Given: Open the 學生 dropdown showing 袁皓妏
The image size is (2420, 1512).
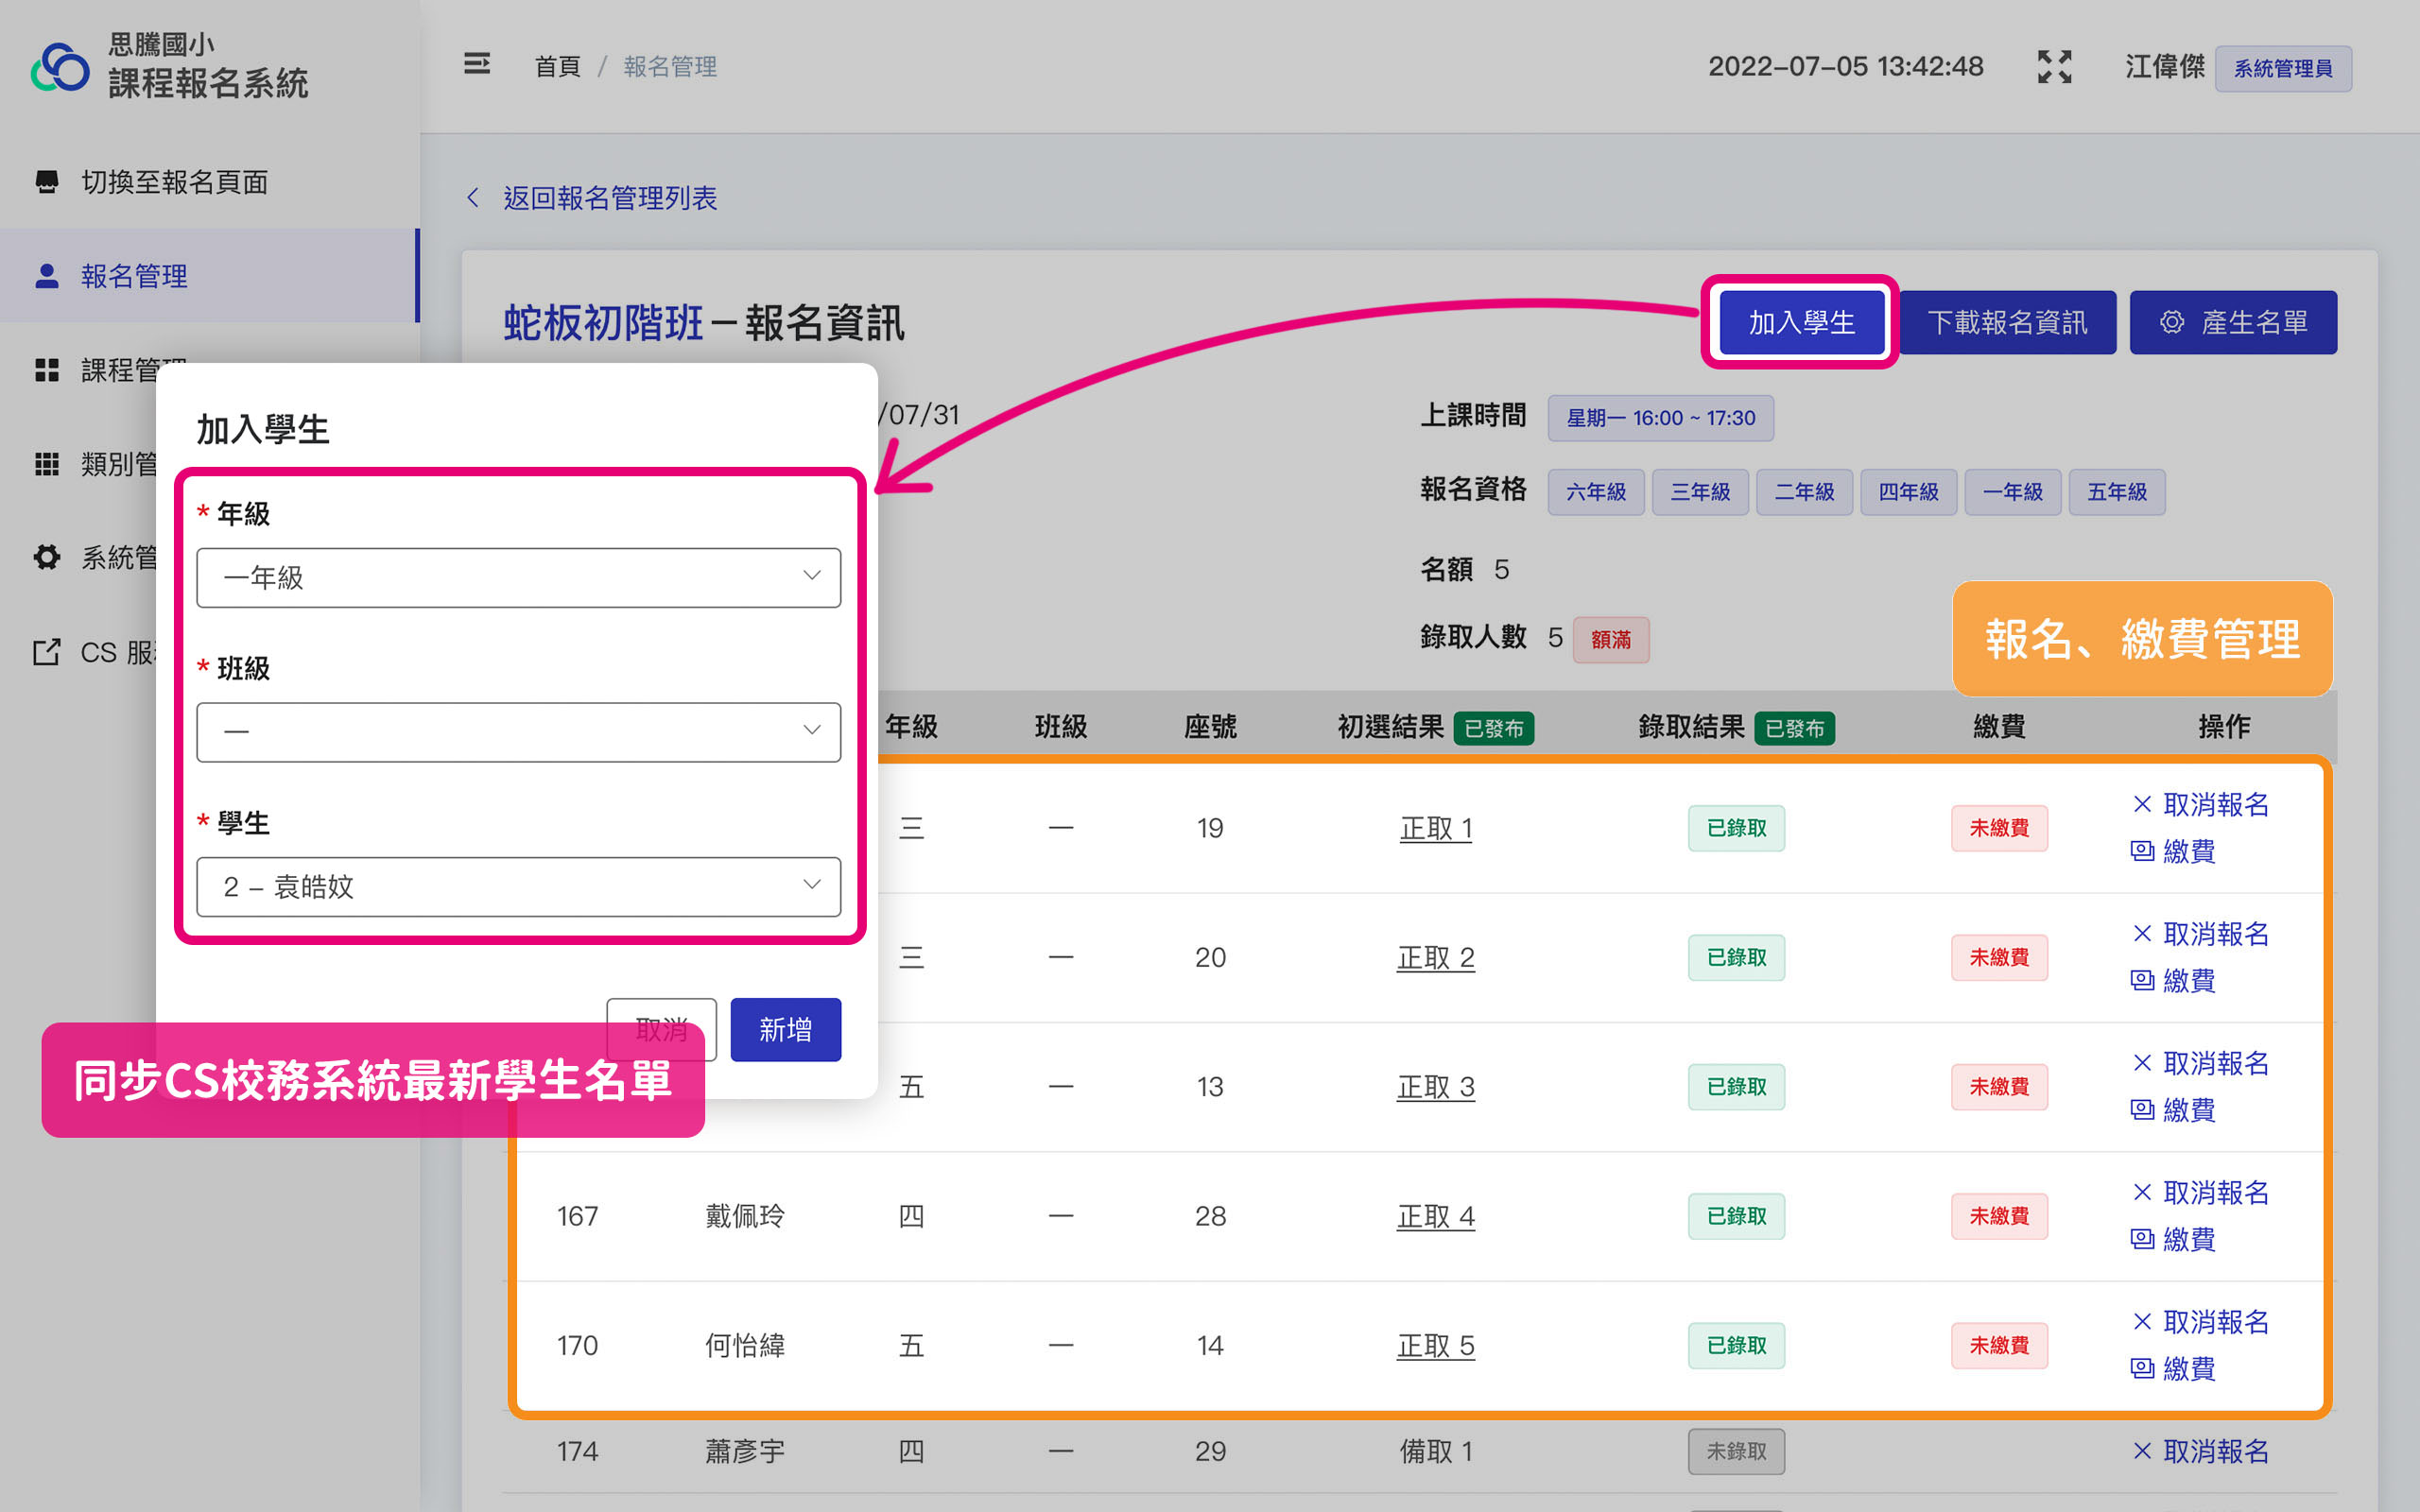Looking at the screenshot, I should [518, 886].
